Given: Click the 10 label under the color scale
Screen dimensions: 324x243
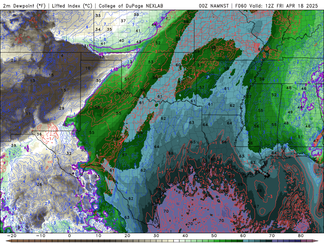Looking at the screenshot, I should (x=98, y=236).
